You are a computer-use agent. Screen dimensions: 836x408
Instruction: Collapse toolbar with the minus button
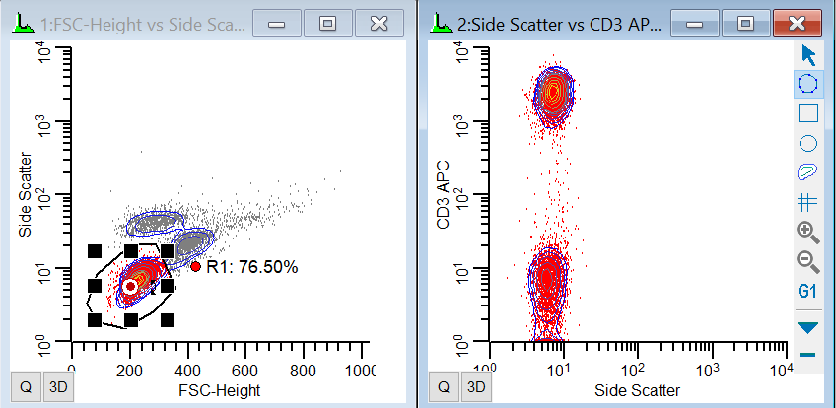(x=808, y=354)
